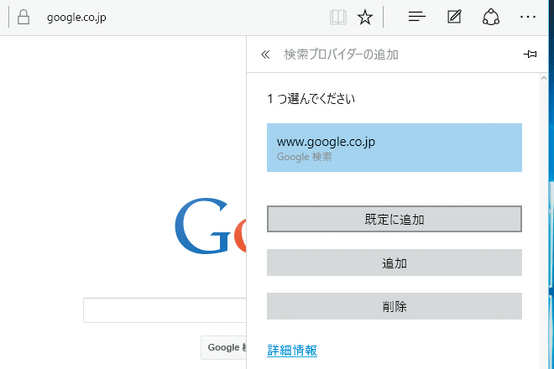This screenshot has width=554, height=369.
Task: Click the google.co.jp address text
Action: (76, 18)
